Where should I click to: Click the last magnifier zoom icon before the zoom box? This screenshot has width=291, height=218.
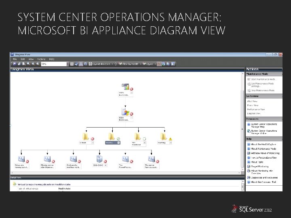pyautogui.click(x=38, y=64)
